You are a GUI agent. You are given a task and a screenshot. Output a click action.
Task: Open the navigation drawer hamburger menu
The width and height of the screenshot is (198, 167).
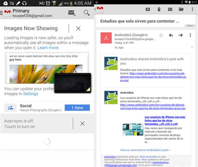pos(1,13)
